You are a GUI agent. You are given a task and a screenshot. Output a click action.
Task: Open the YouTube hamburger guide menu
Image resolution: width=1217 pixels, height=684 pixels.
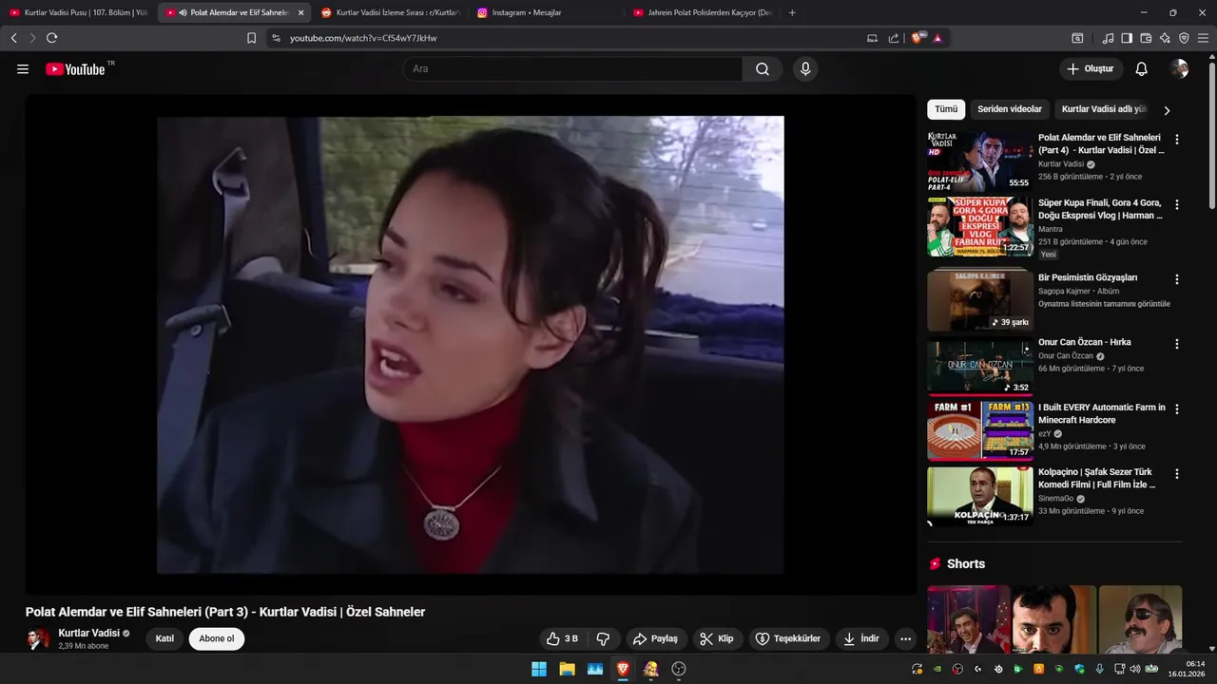pos(23,69)
